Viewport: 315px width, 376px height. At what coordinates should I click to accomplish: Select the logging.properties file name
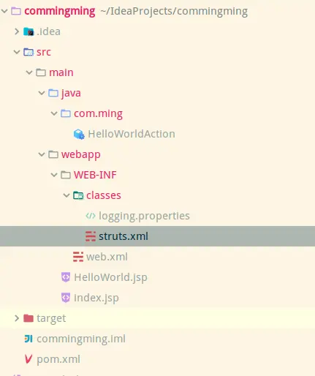pos(144,217)
